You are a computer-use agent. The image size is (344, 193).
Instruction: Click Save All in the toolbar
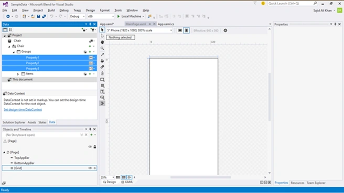coord(44,16)
